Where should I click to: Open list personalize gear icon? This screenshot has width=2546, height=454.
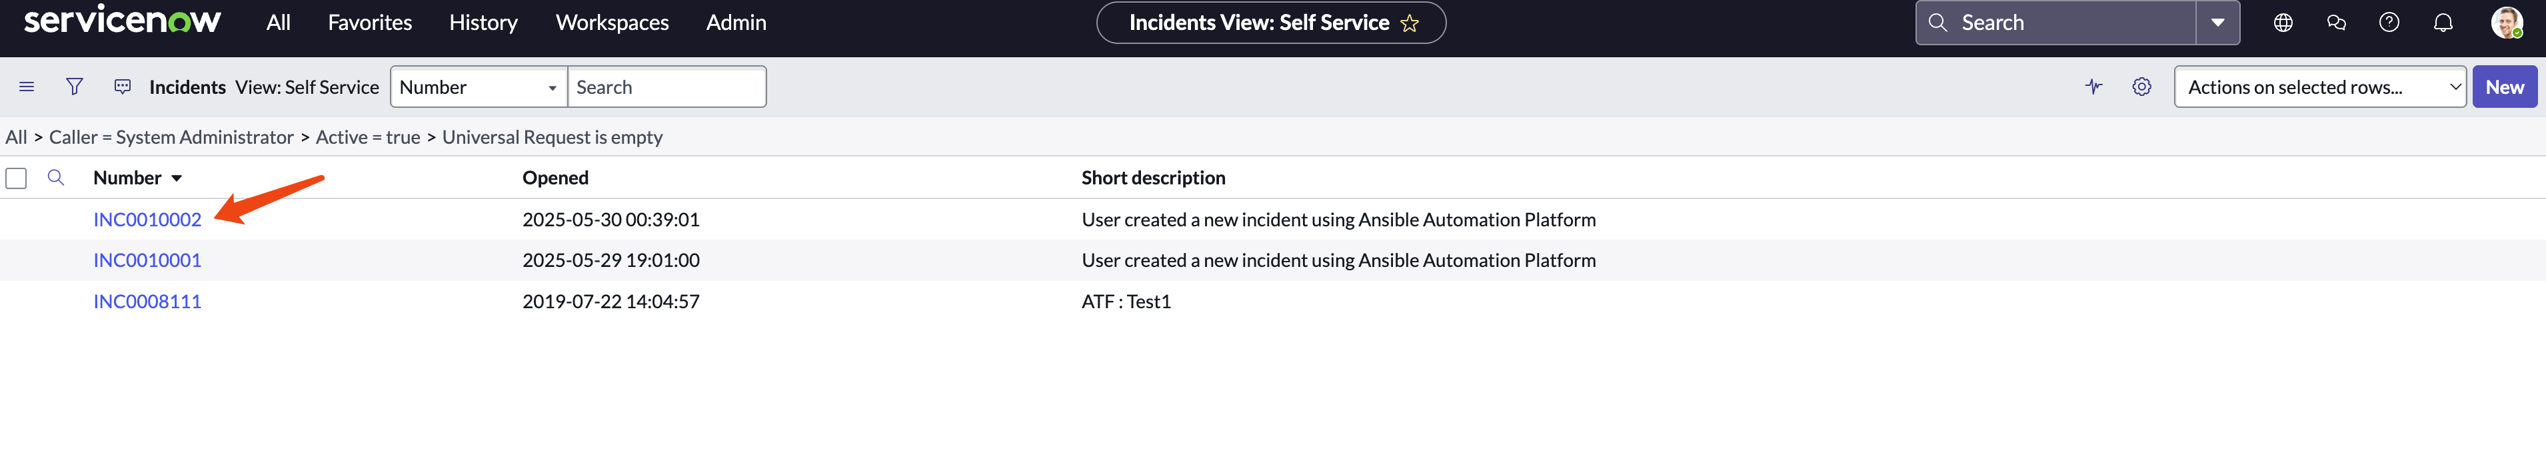coord(2141,87)
